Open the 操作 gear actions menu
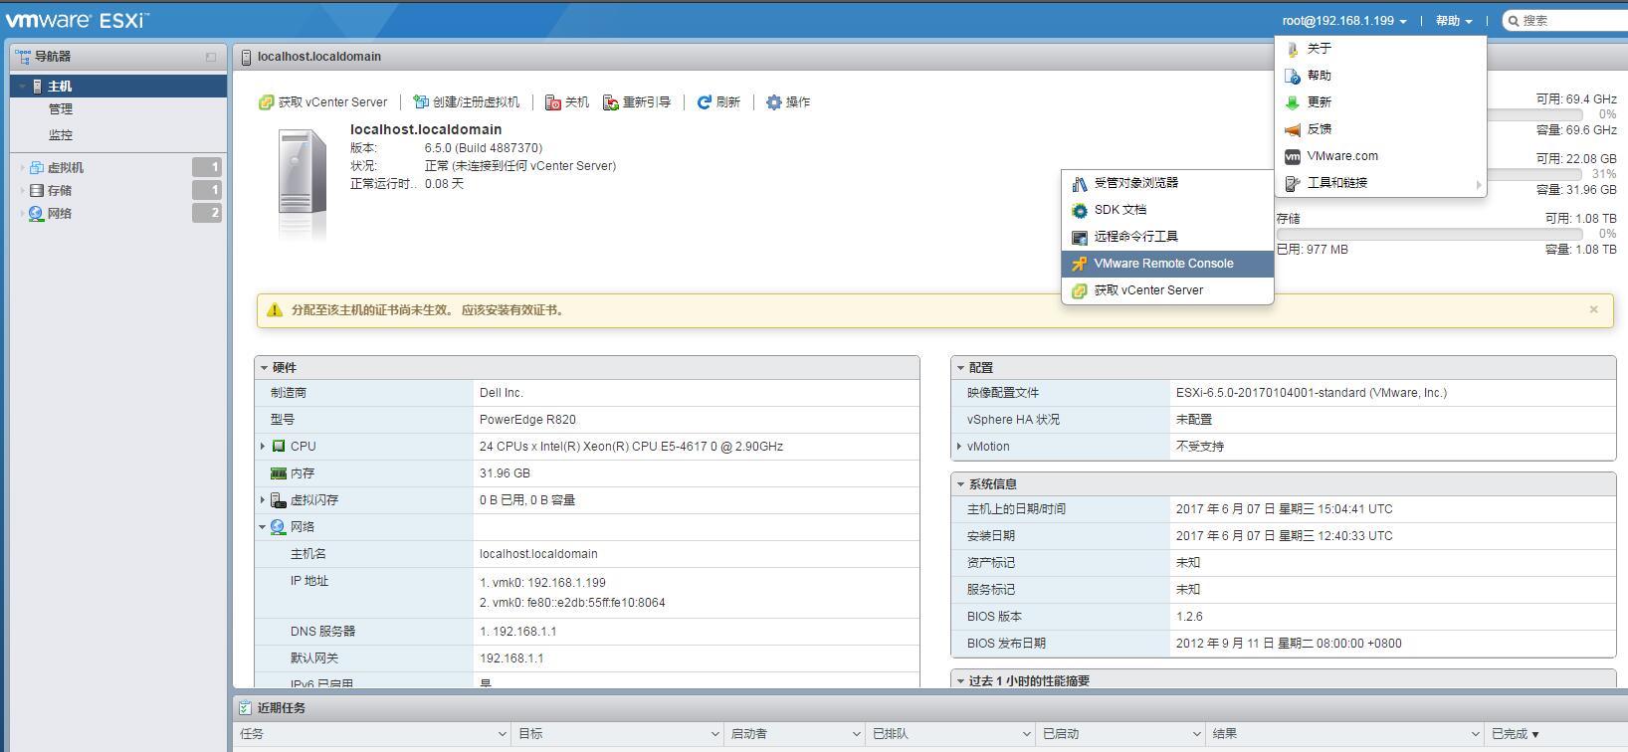Viewport: 1628px width, 752px height. (774, 102)
